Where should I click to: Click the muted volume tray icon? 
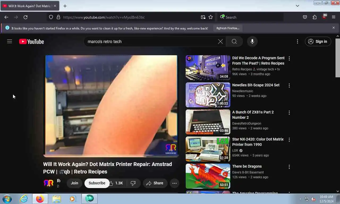point(313,199)
